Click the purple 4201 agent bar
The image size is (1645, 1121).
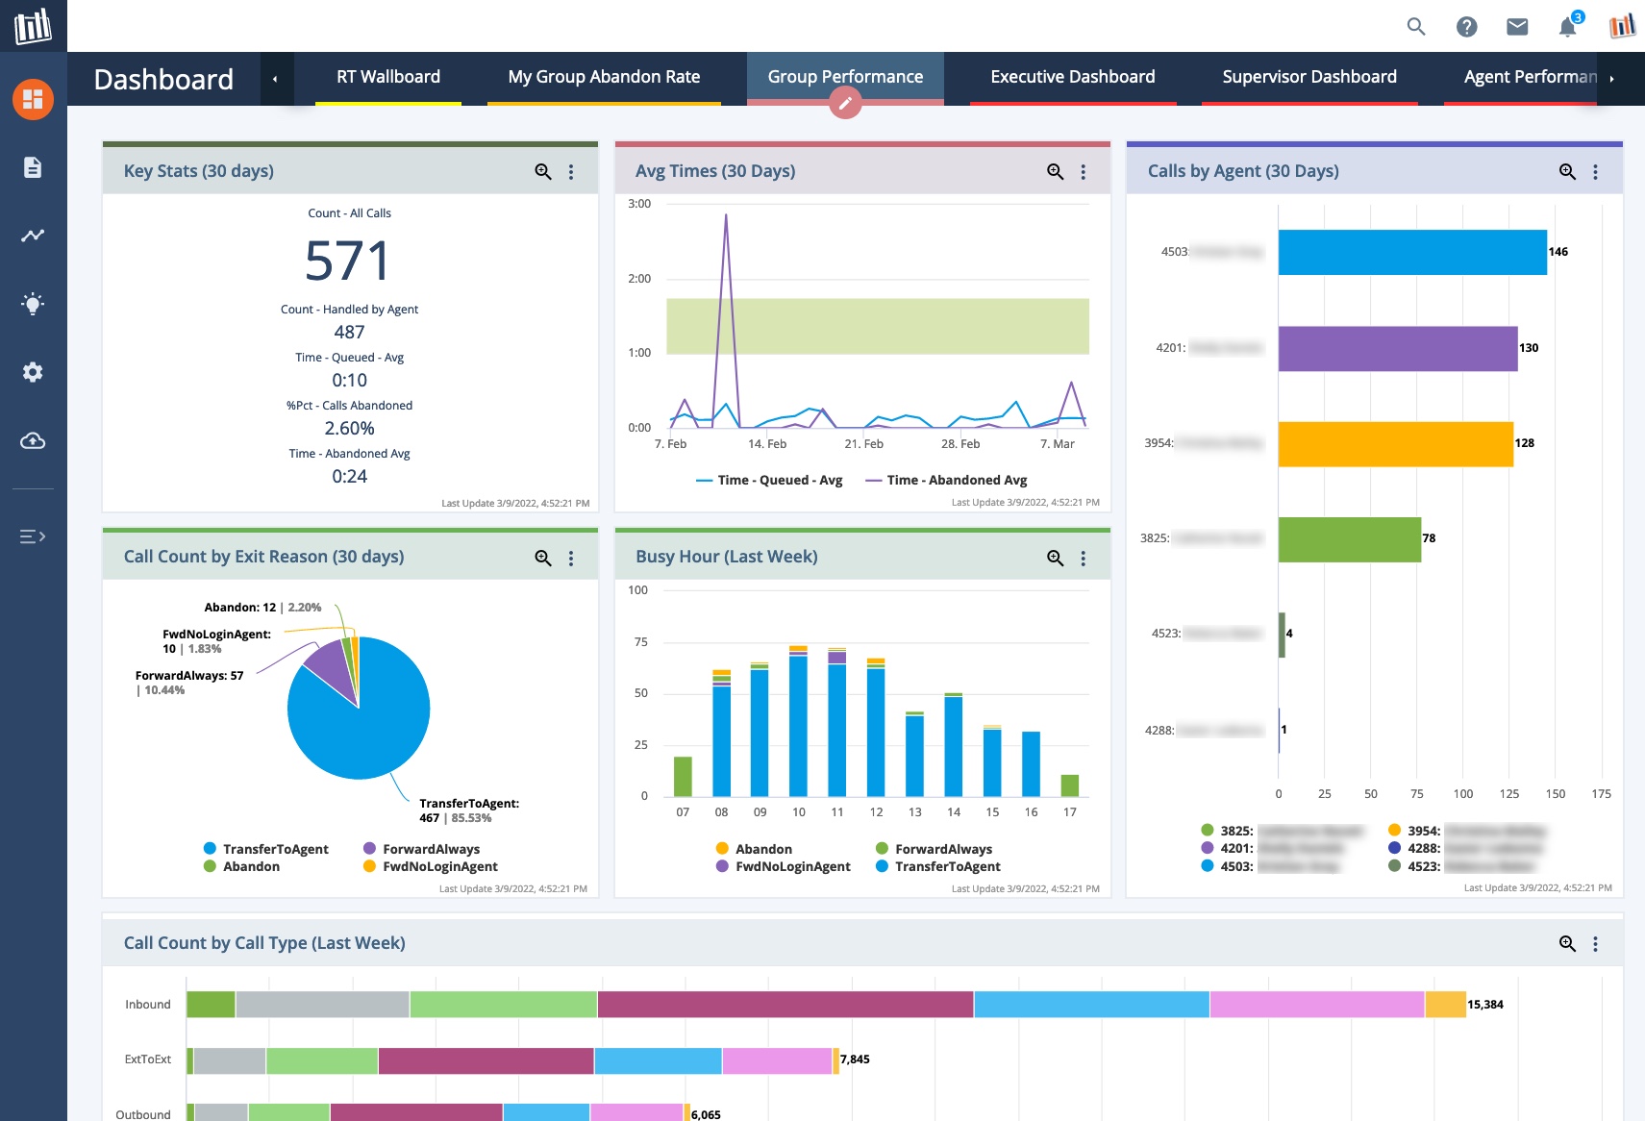1398,348
